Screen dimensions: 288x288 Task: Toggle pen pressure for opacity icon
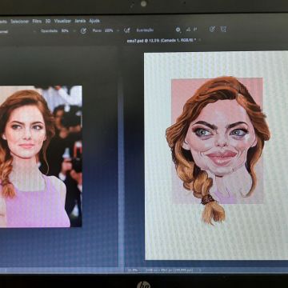click(83, 31)
